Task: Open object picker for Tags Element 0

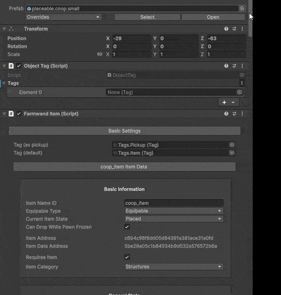Action: (239, 92)
